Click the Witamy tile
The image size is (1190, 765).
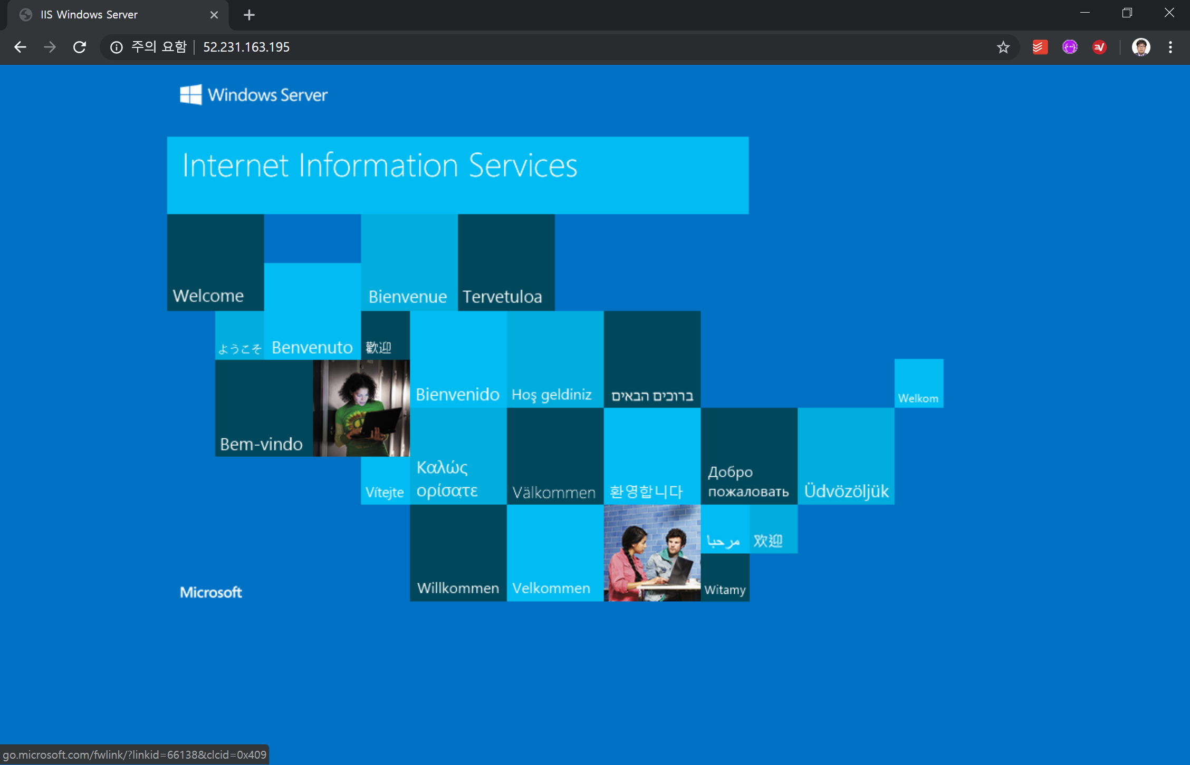[x=725, y=577]
